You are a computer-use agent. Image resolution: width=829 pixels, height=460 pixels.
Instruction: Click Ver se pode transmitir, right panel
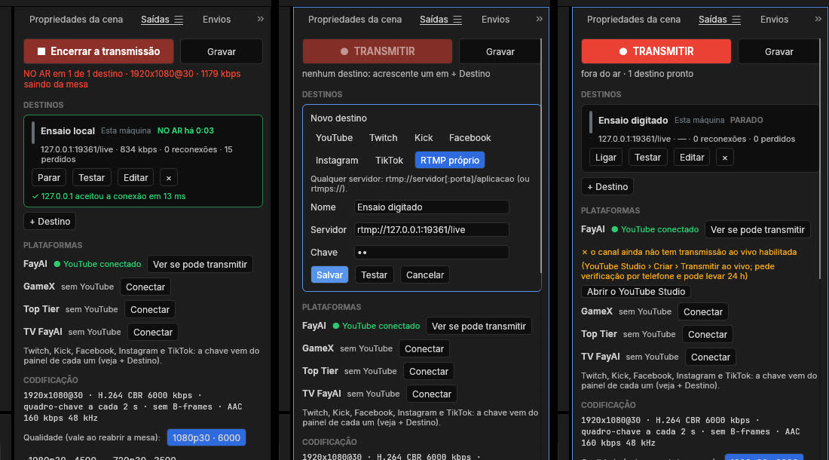(x=757, y=230)
